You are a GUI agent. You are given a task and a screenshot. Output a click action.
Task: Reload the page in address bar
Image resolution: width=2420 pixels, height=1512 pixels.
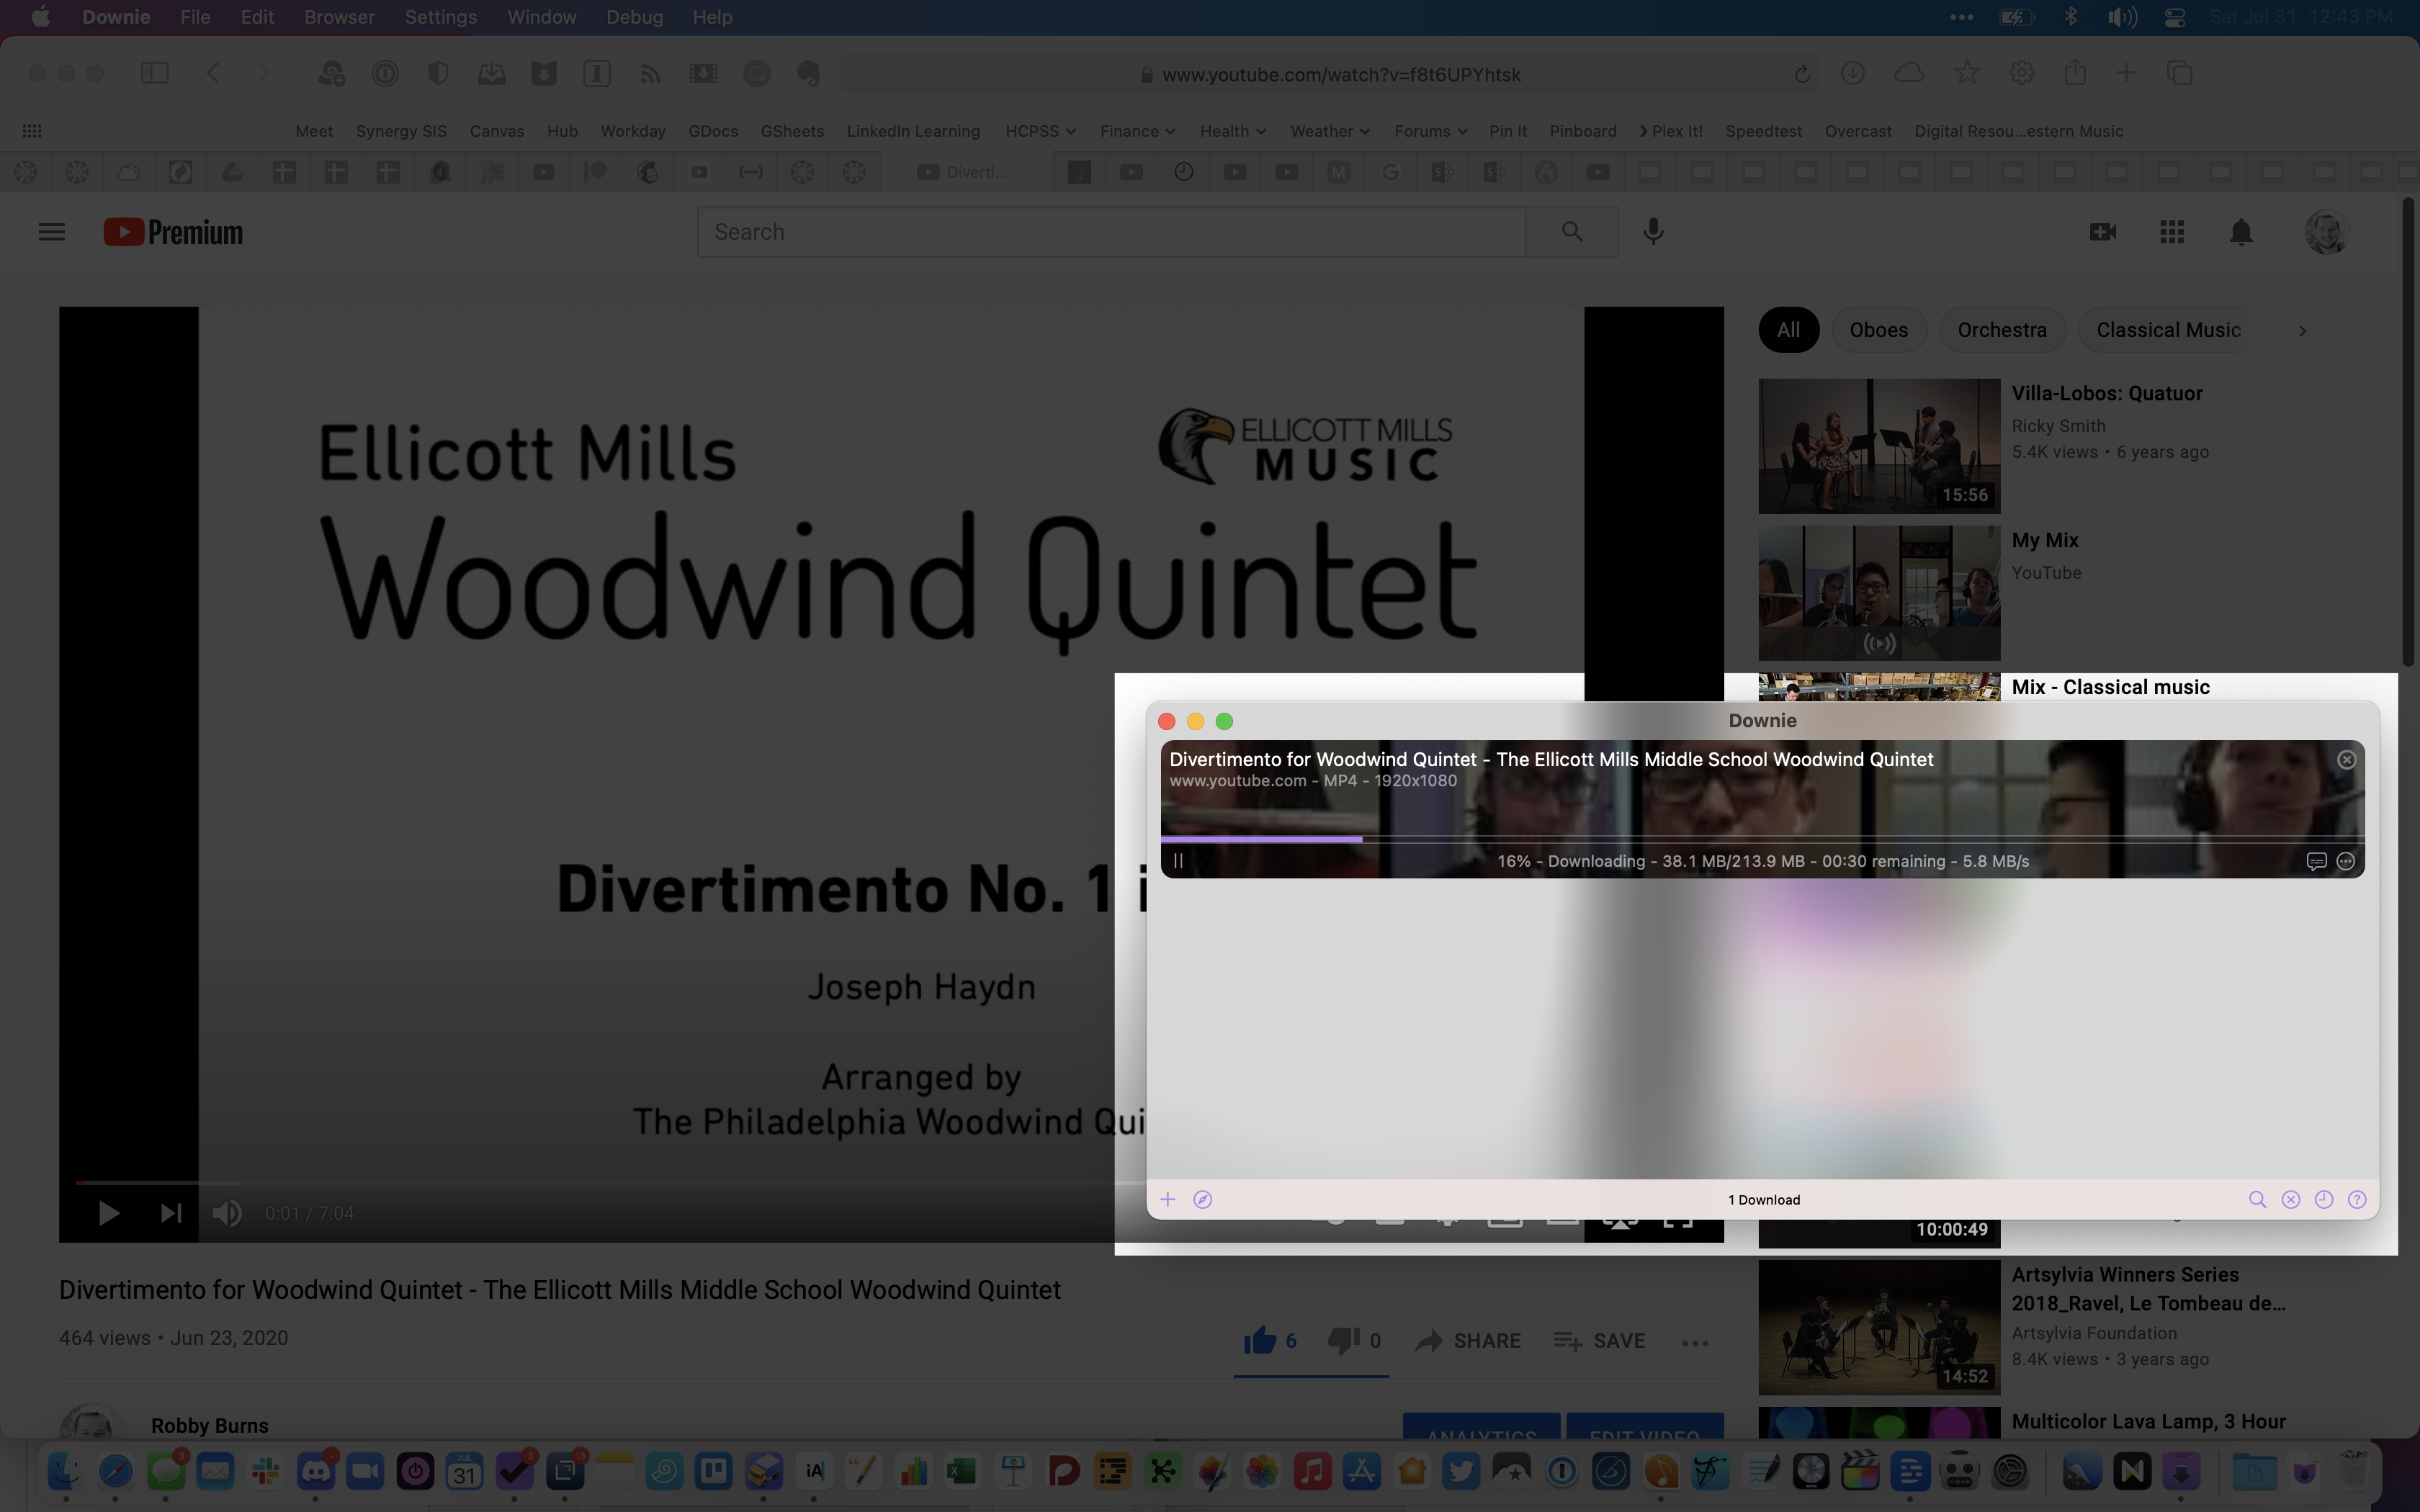pyautogui.click(x=1802, y=75)
